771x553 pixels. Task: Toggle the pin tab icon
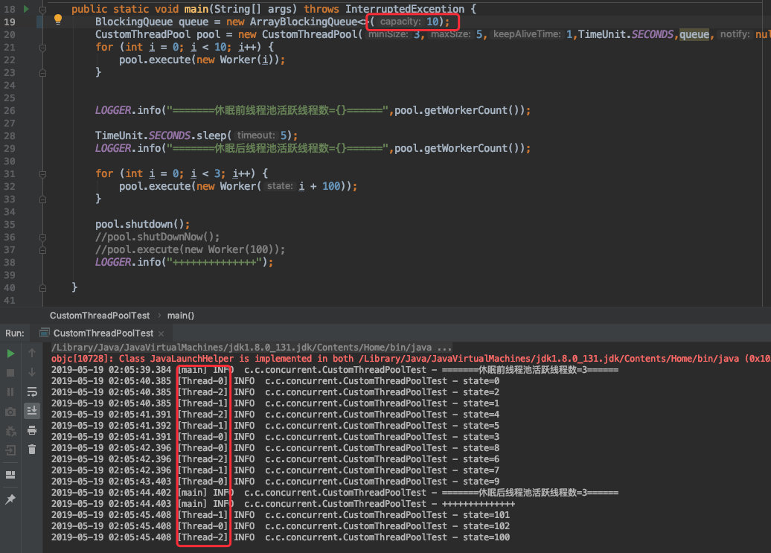pyautogui.click(x=10, y=499)
